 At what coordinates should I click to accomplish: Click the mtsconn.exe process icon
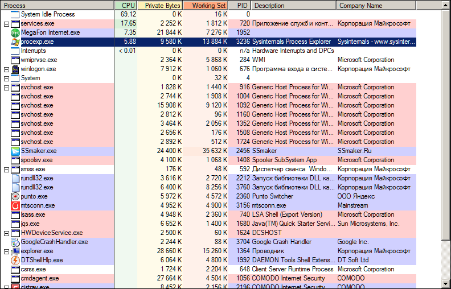15,205
